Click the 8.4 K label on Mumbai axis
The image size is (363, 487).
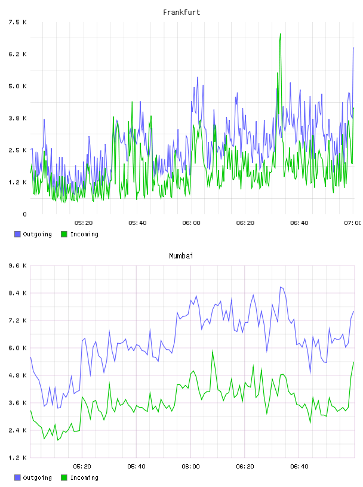(x=17, y=293)
